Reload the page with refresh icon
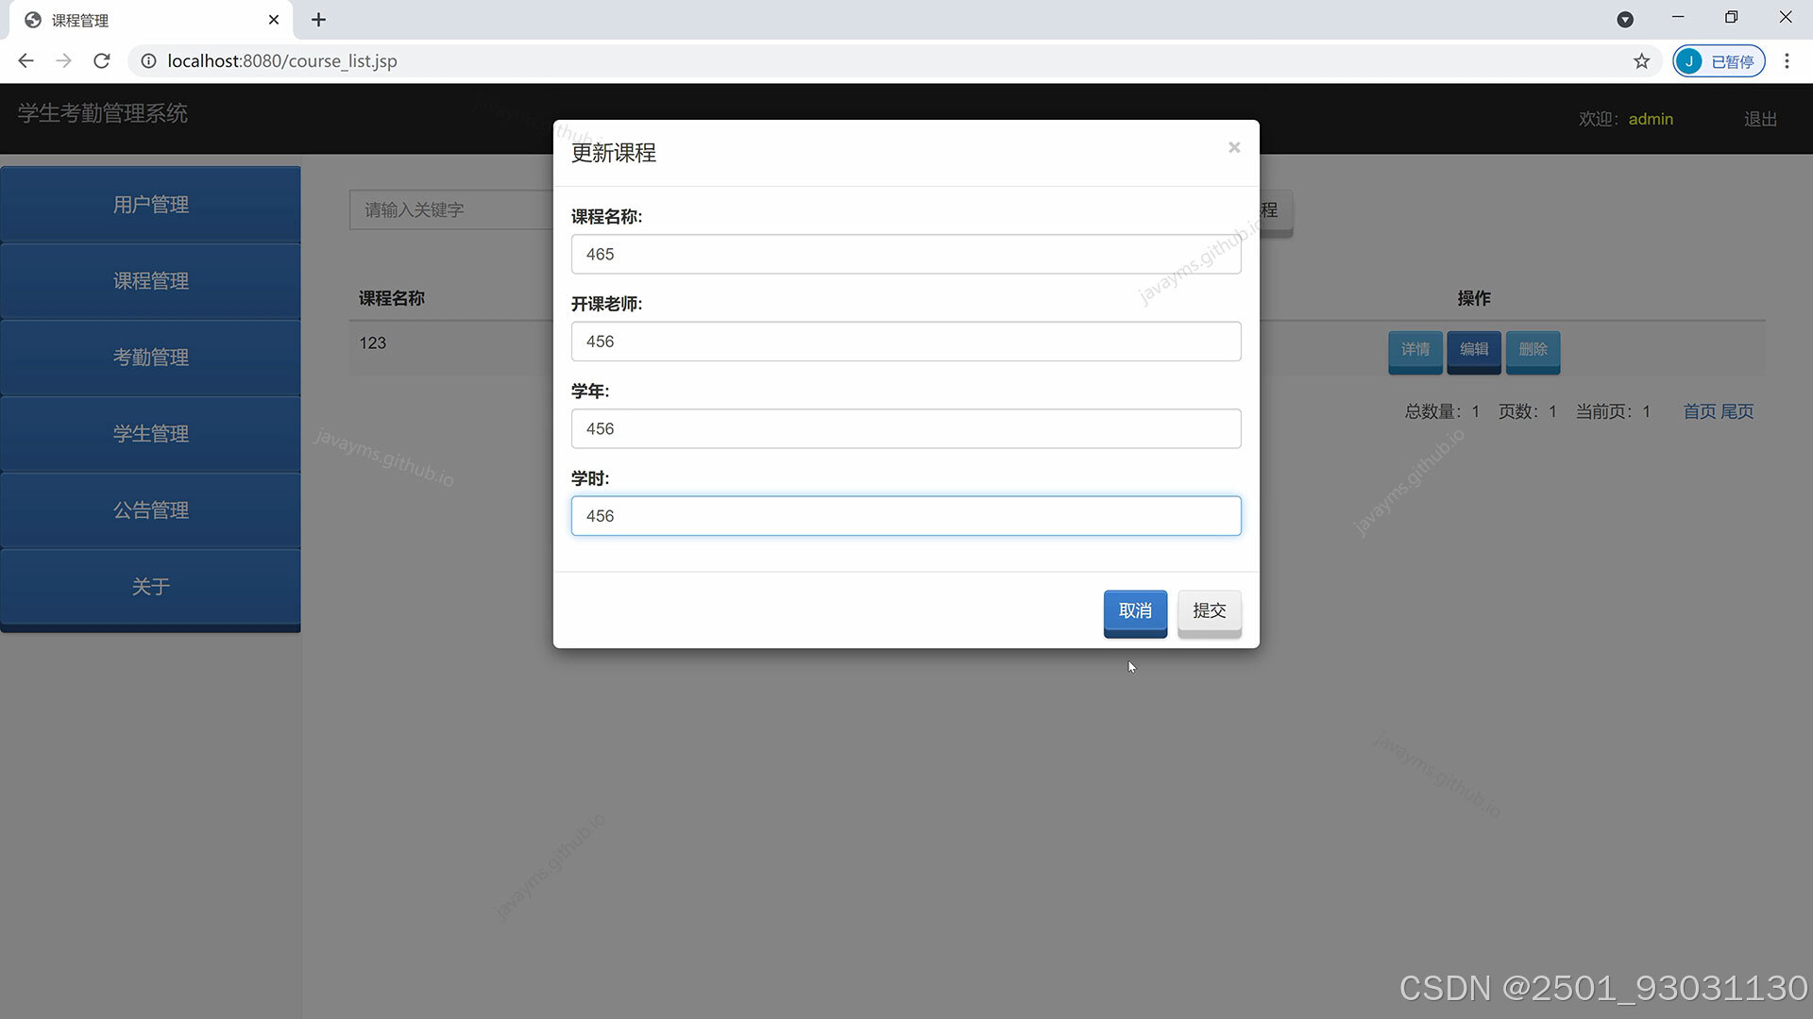The width and height of the screenshot is (1813, 1019). (102, 60)
